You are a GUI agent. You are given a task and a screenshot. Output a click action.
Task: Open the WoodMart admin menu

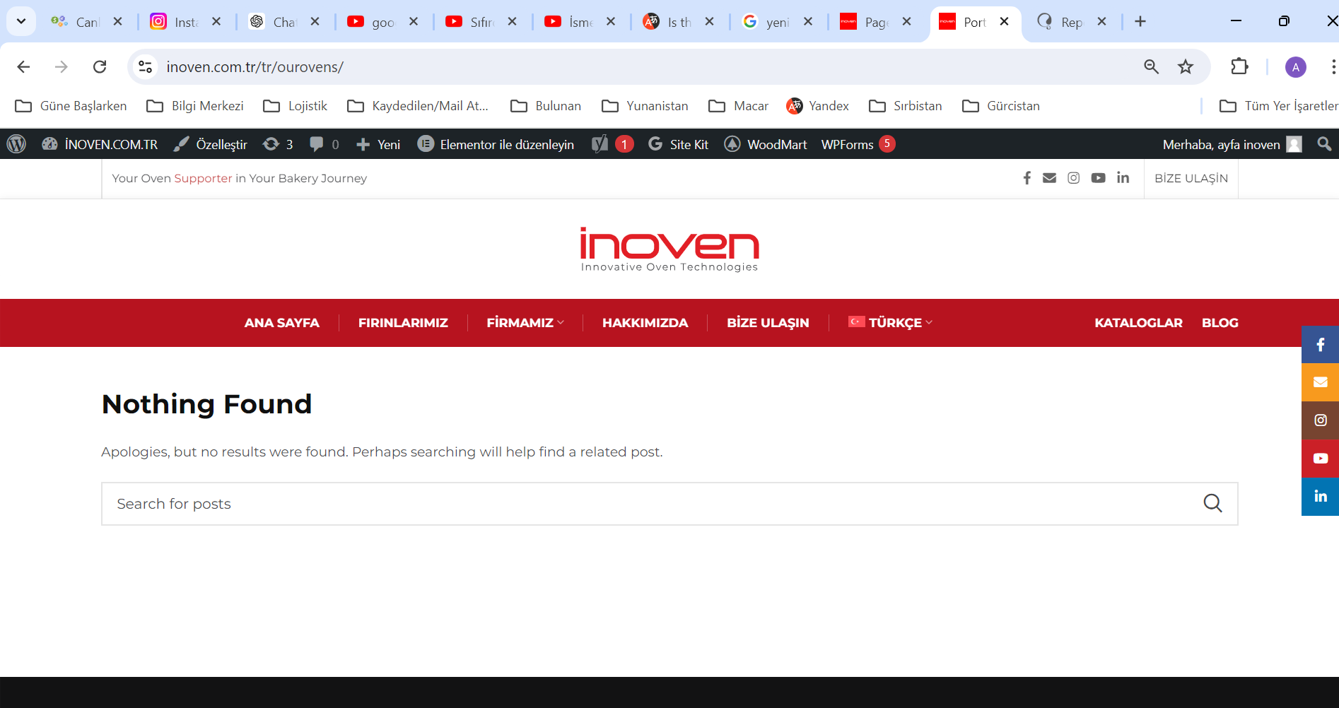pyautogui.click(x=766, y=144)
